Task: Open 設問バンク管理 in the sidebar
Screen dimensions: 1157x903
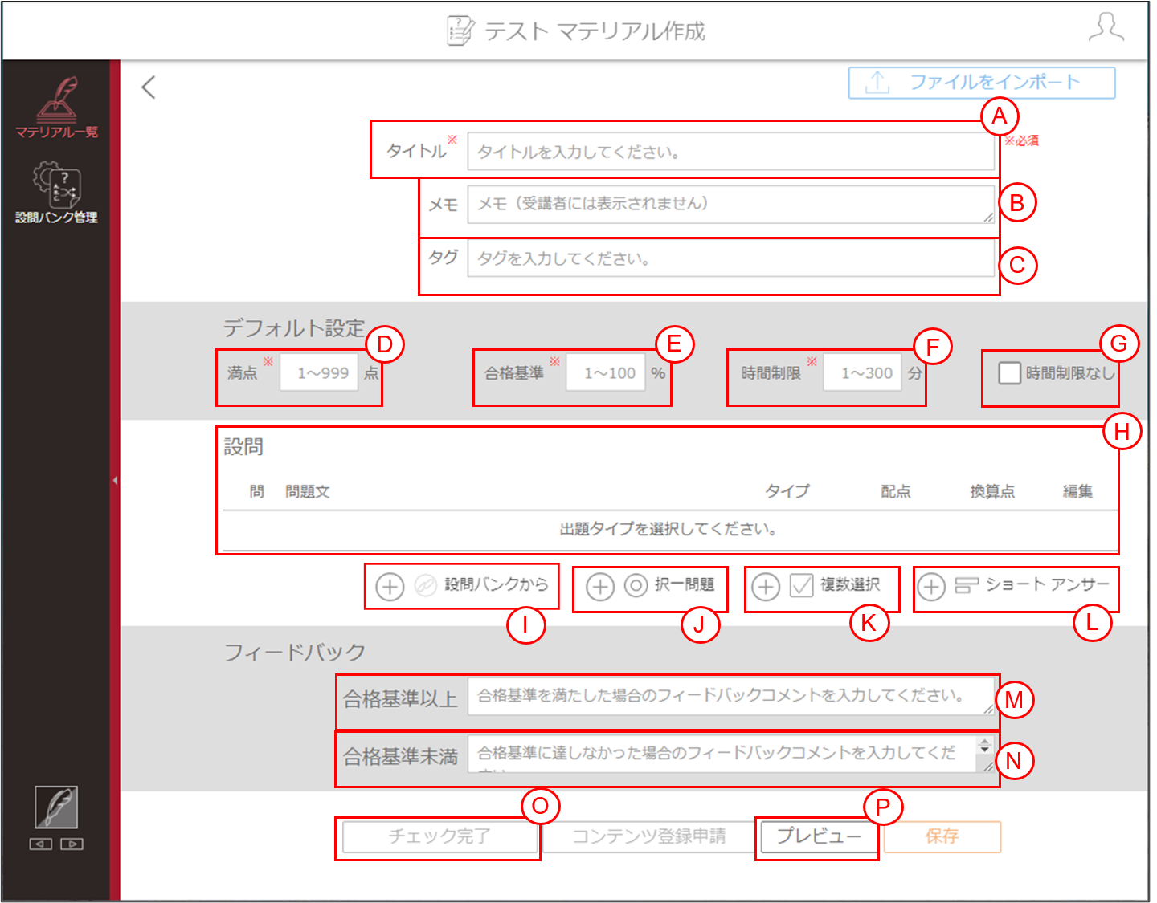Action: (56, 193)
